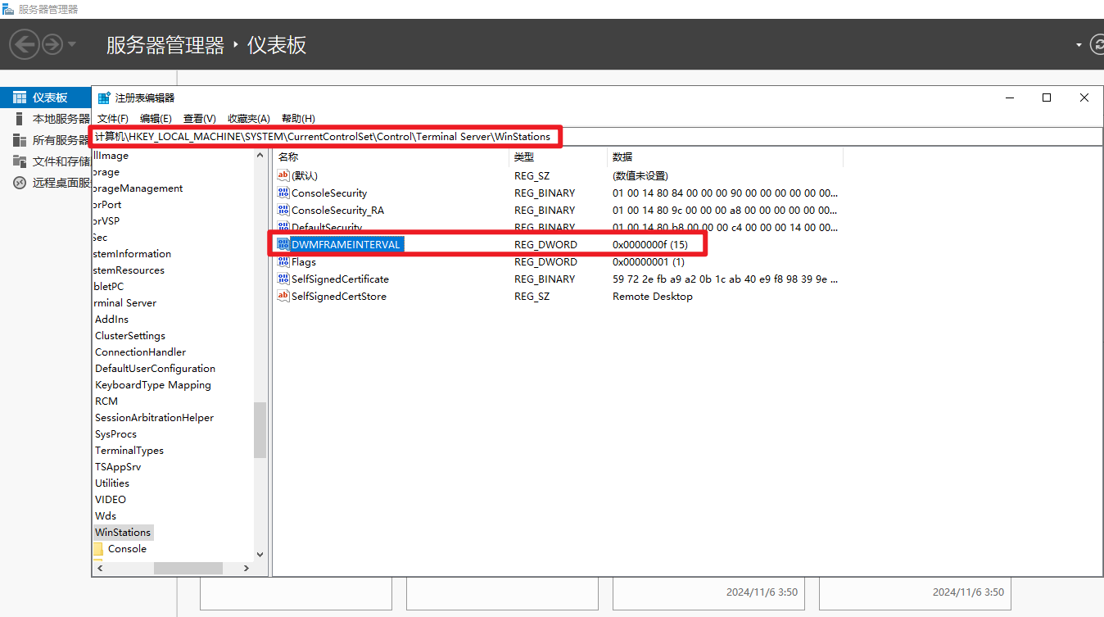Select the StorageManagement tree entry

coord(138,188)
